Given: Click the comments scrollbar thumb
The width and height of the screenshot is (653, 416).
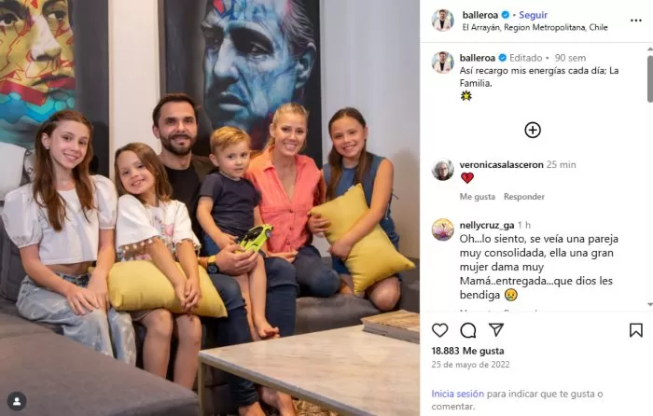Looking at the screenshot, I should [x=649, y=78].
